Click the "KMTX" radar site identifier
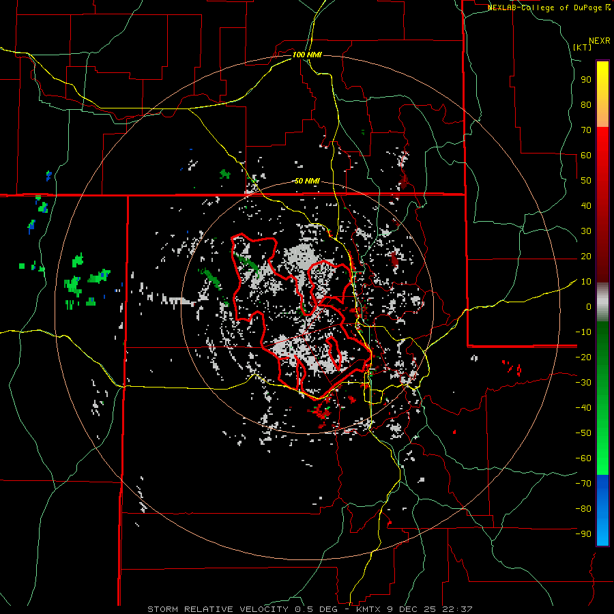The width and height of the screenshot is (614, 614). [x=369, y=609]
